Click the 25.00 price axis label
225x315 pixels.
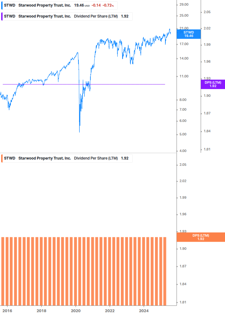184,15
